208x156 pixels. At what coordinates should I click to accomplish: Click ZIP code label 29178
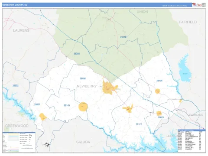point(123,37)
